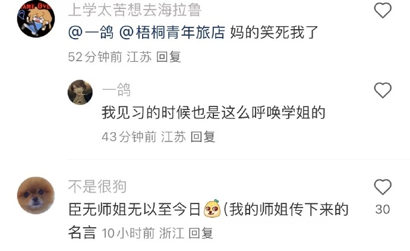Screen dimensions: 410x251
Task: Open 一鸽's avatar profile picture
Action: [80, 92]
